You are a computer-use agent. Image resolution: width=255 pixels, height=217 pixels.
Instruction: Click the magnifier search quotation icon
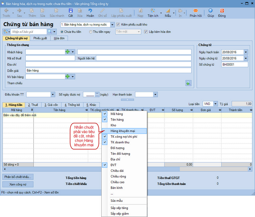point(50,32)
